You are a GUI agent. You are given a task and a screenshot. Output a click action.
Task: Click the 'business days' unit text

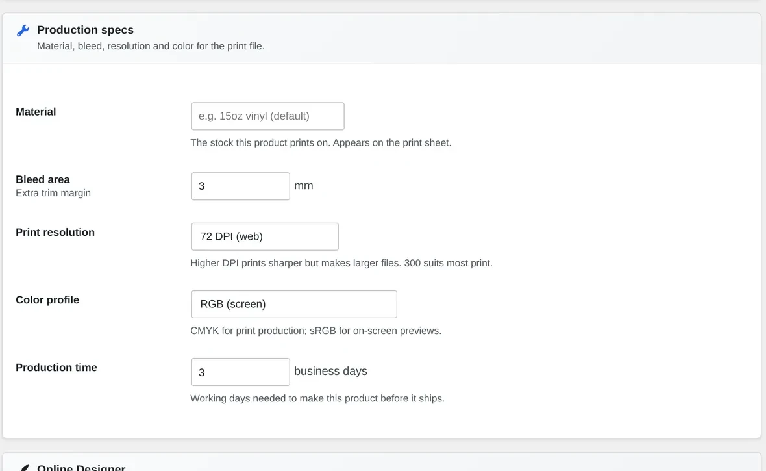330,371
